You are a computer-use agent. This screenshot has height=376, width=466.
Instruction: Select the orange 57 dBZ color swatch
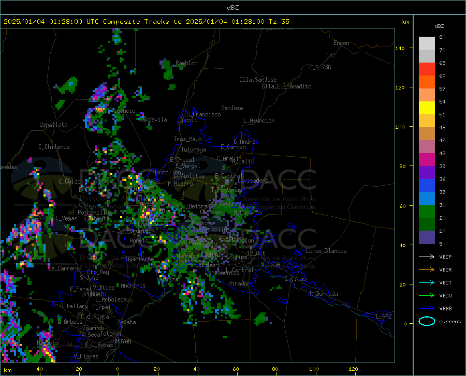pyautogui.click(x=427, y=82)
